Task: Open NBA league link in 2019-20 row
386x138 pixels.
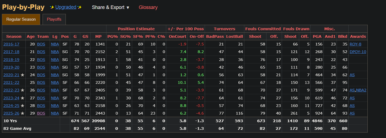Action: [55, 67]
